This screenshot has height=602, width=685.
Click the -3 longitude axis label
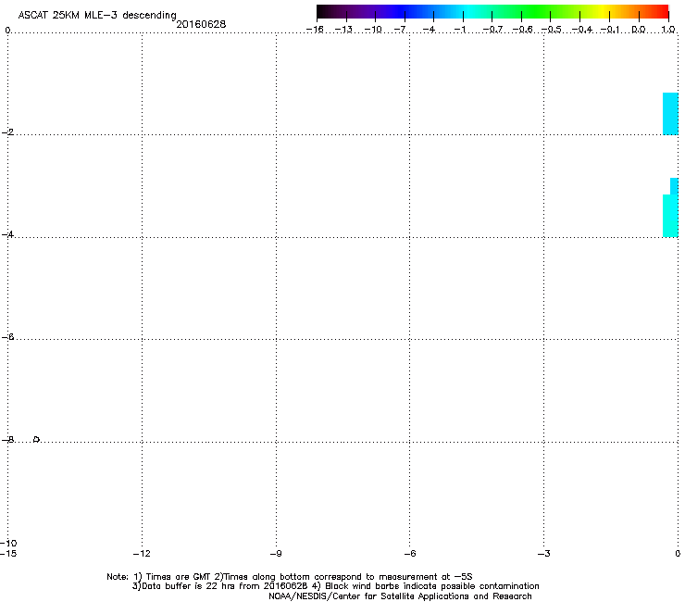[x=543, y=554]
